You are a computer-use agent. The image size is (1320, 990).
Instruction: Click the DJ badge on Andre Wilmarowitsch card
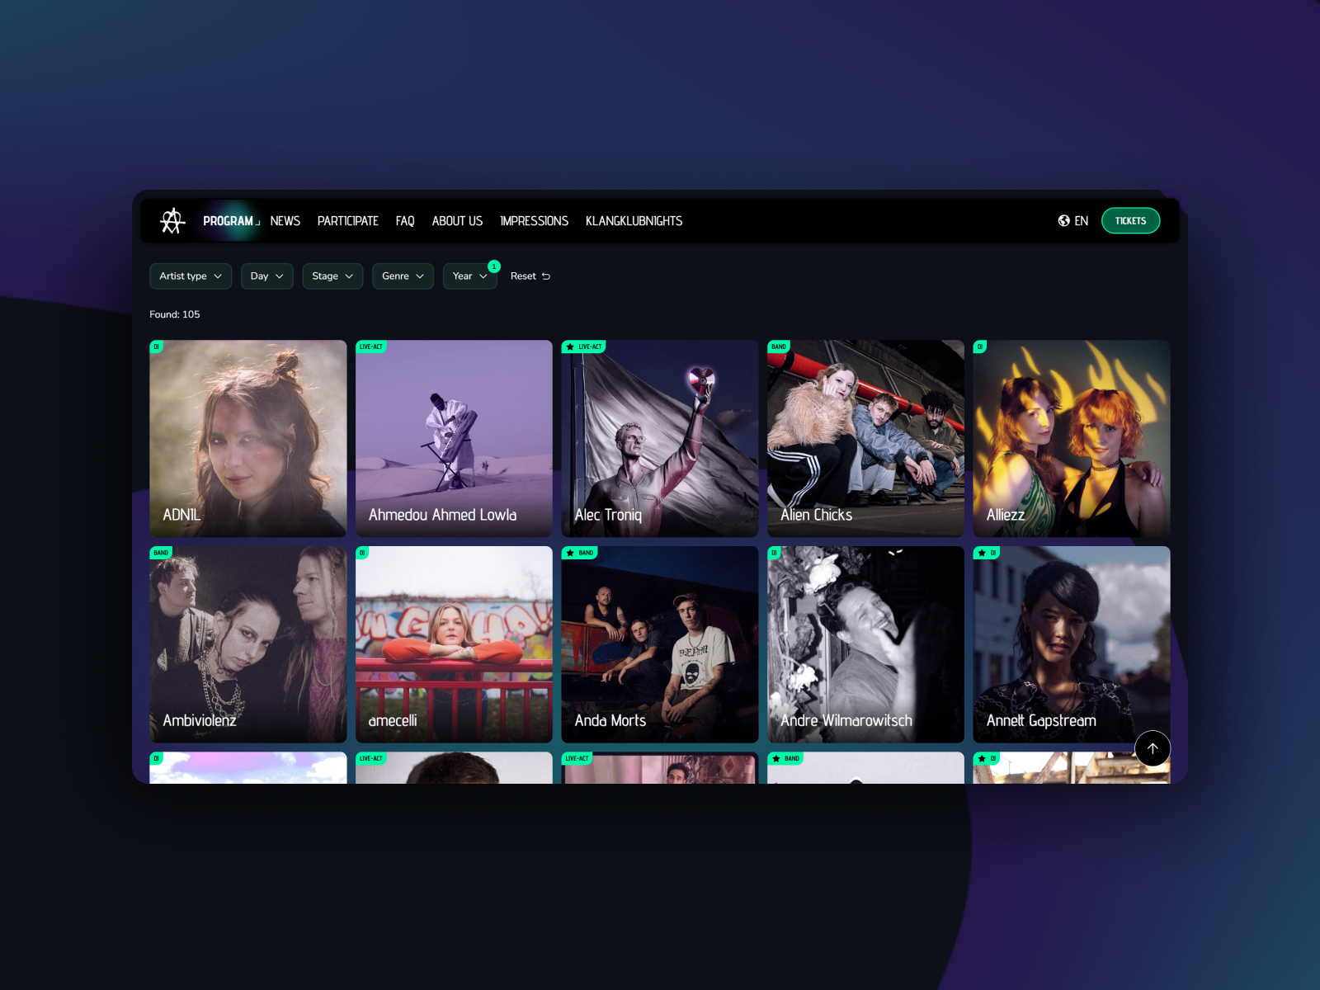click(774, 553)
